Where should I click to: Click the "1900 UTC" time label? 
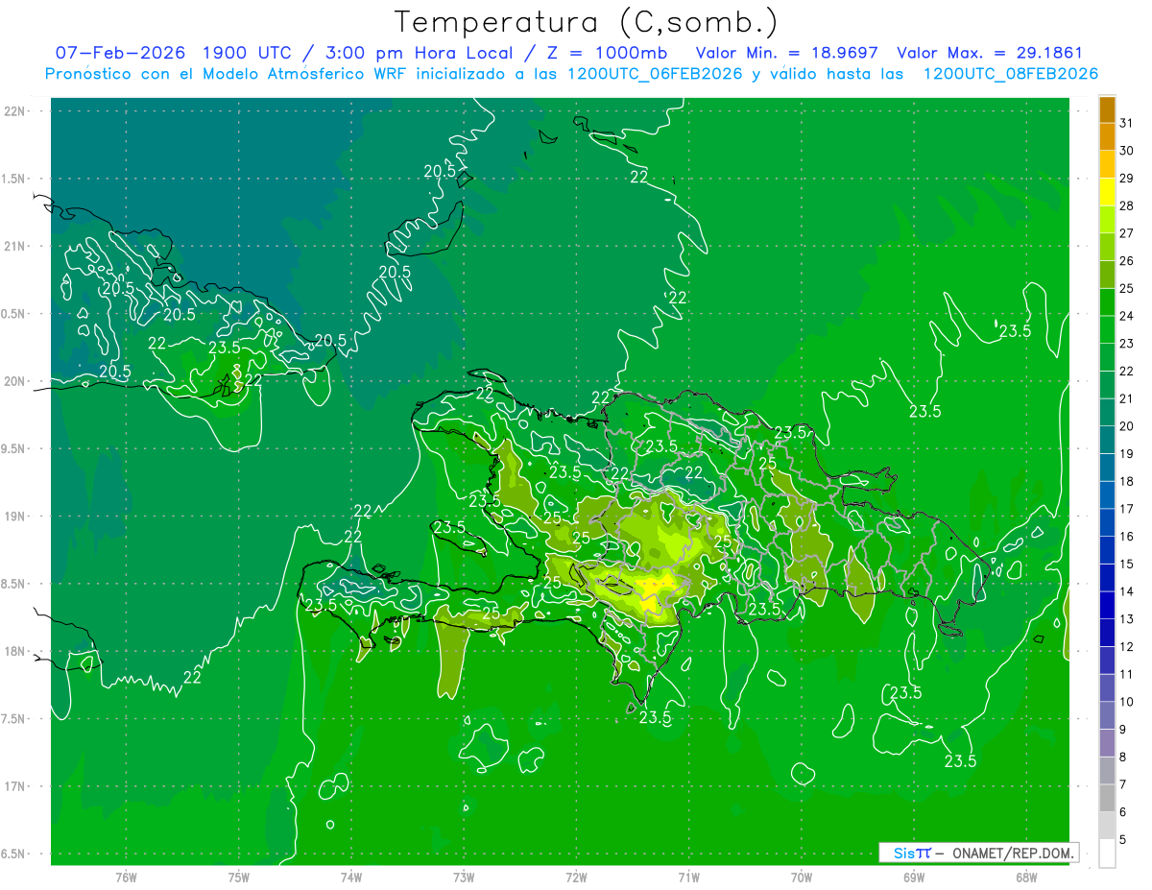247,54
